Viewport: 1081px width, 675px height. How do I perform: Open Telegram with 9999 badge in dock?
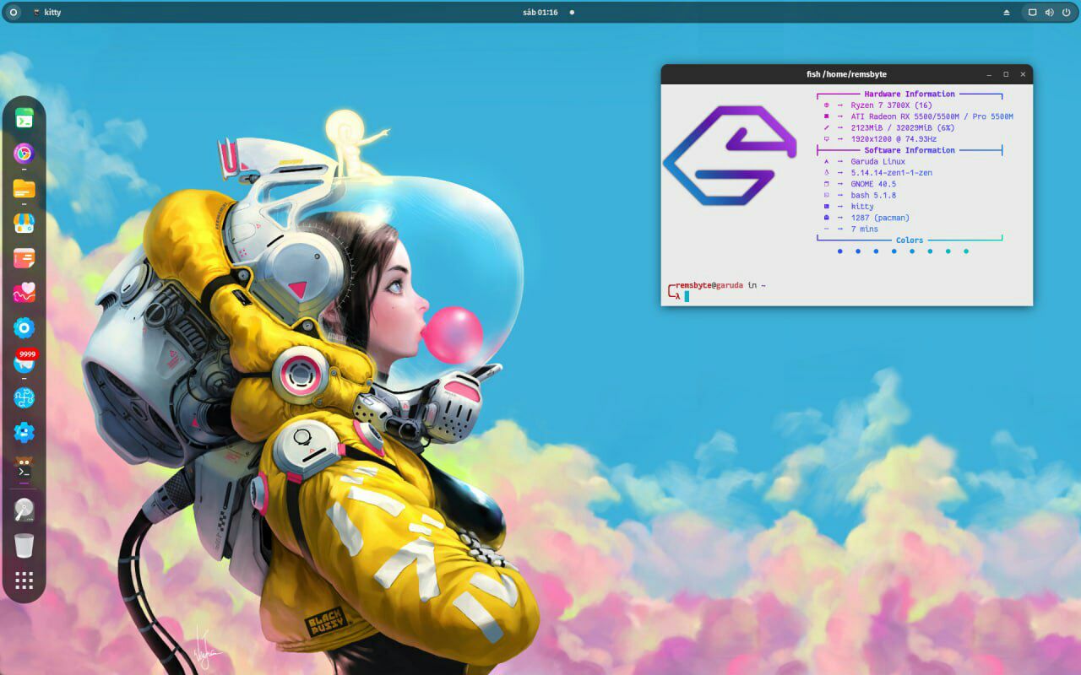tap(25, 361)
